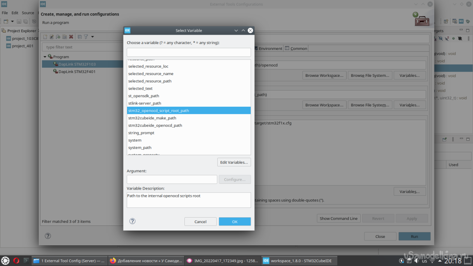
Task: Switch to IMG_20220417_172349.jpg taskbar window
Action: pyautogui.click(x=222, y=260)
